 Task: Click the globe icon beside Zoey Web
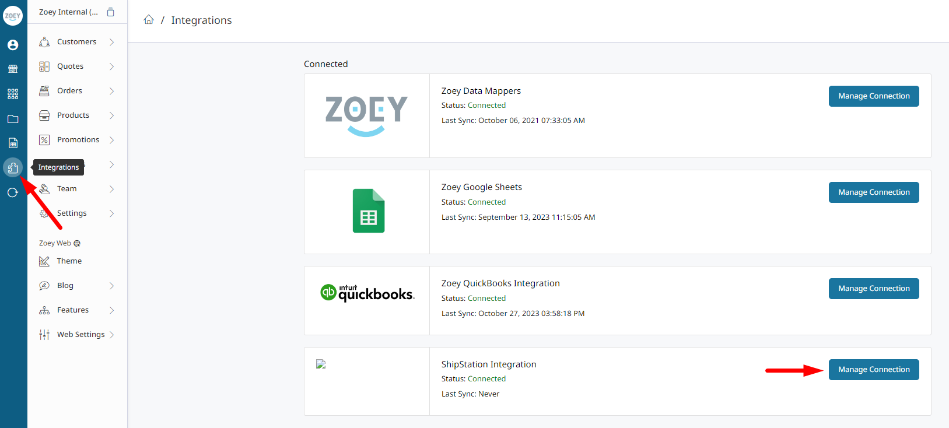[77, 243]
